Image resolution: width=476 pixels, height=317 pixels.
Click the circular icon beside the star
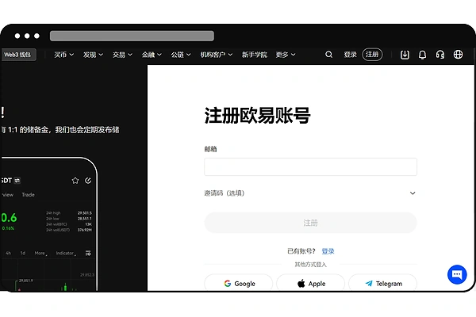pyautogui.click(x=88, y=181)
